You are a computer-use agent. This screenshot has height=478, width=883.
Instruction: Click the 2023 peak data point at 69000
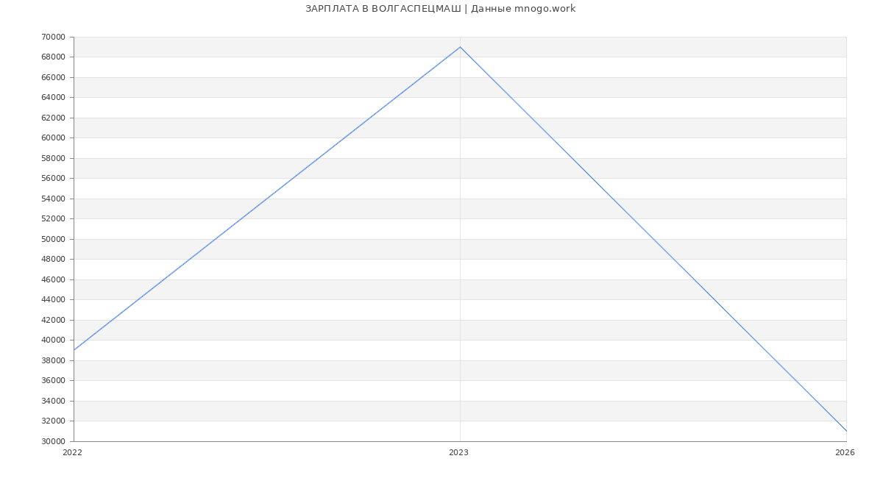tap(460, 47)
